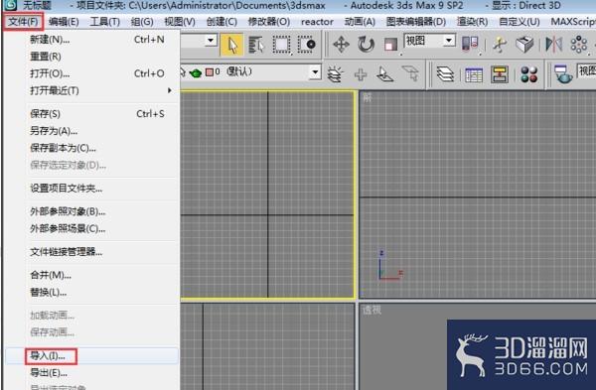Activate the Select and Rotate tool
This screenshot has width=596, height=390.
(366, 45)
